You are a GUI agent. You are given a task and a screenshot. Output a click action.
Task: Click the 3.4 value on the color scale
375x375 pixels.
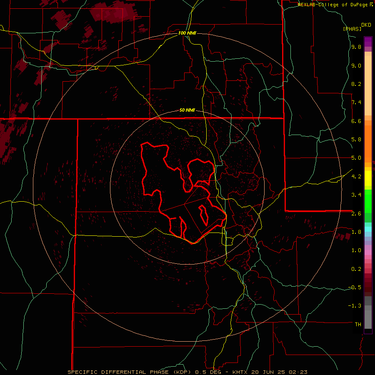point(356,195)
